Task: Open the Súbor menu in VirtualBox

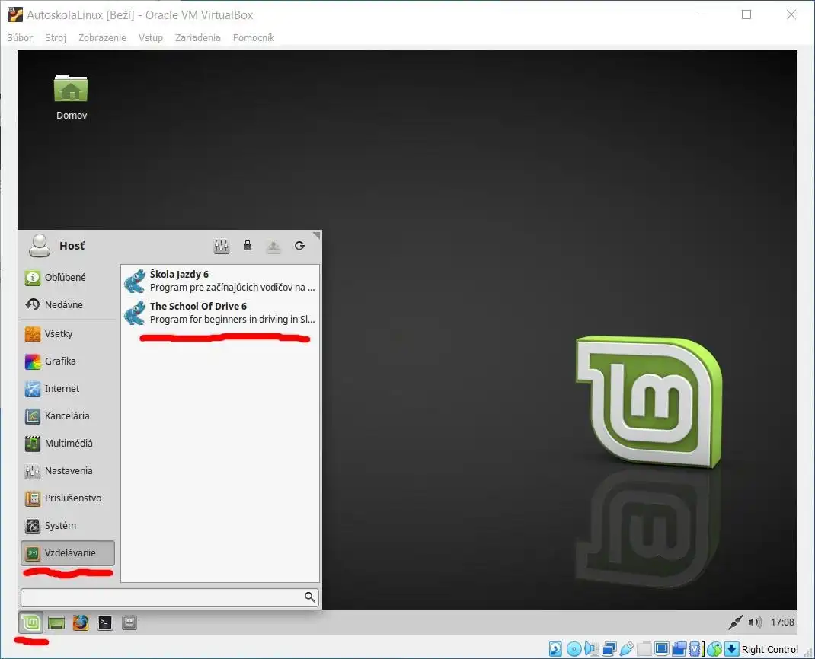Action: click(x=20, y=37)
